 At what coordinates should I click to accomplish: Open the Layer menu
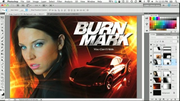(44, 1)
